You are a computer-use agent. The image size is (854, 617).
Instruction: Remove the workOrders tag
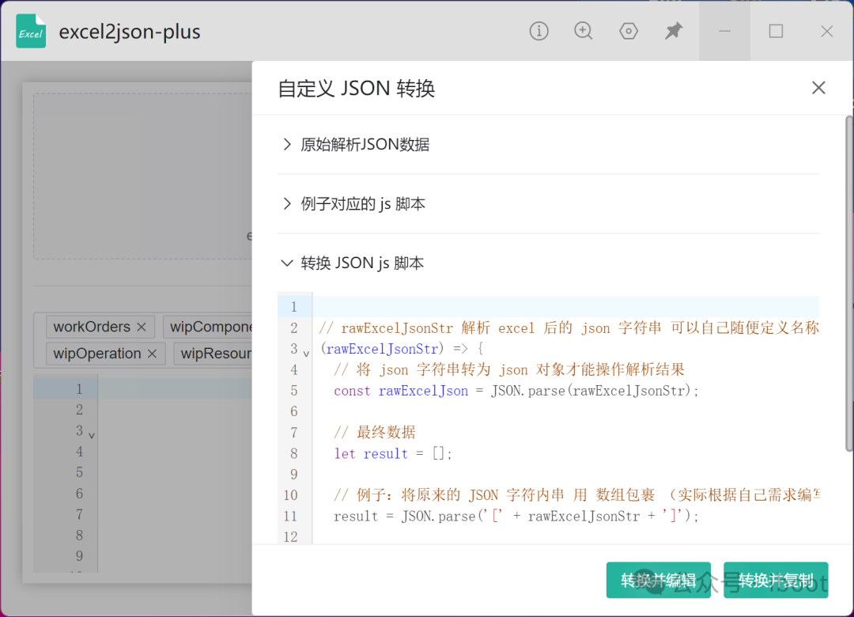[x=142, y=327]
